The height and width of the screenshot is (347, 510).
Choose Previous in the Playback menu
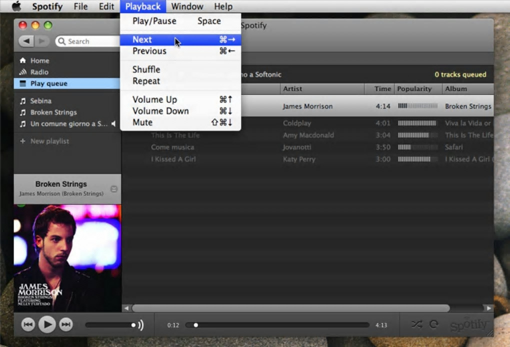180,51
